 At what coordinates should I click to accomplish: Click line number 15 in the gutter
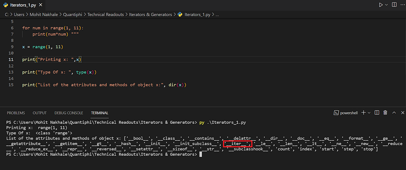pos(11,85)
